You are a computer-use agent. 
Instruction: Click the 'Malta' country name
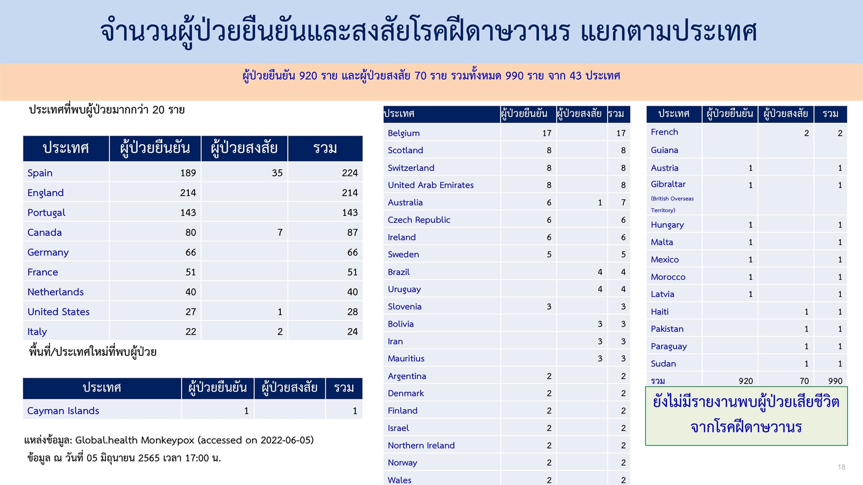[x=662, y=242]
